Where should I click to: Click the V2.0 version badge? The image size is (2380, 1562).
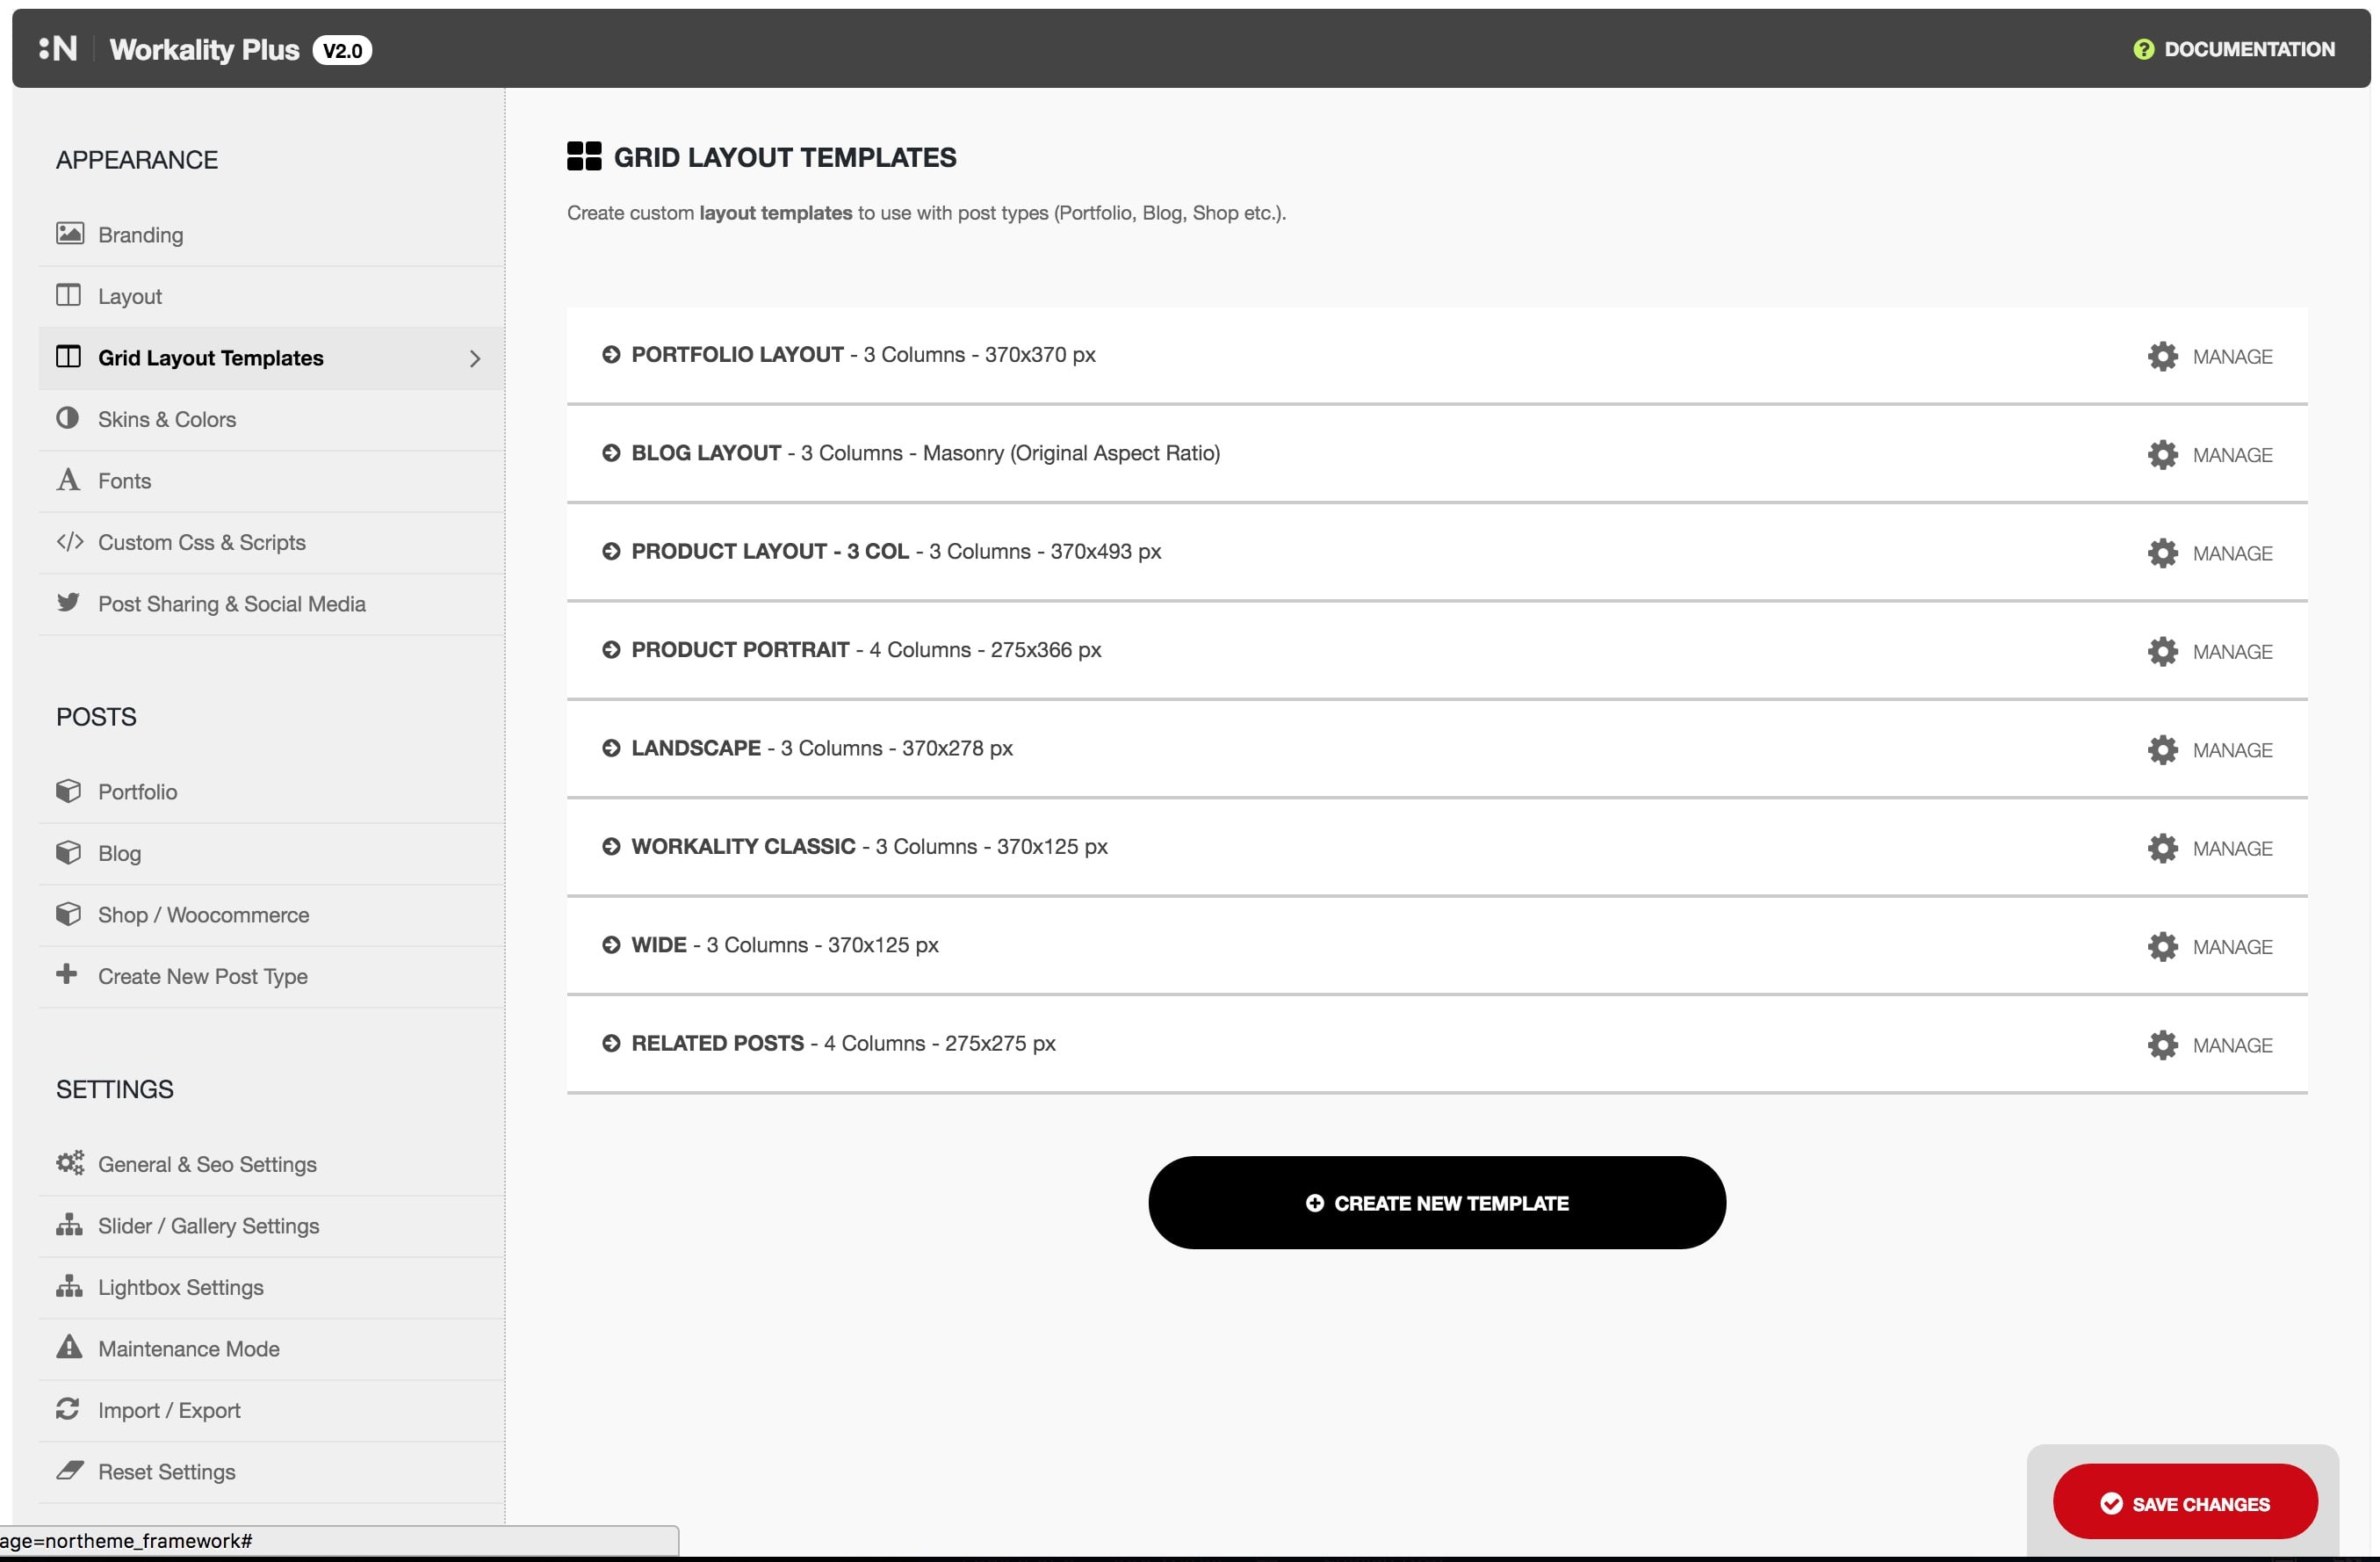(x=342, y=50)
